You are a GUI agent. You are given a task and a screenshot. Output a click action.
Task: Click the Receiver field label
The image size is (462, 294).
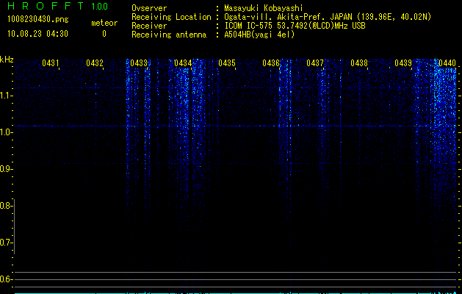pos(149,26)
